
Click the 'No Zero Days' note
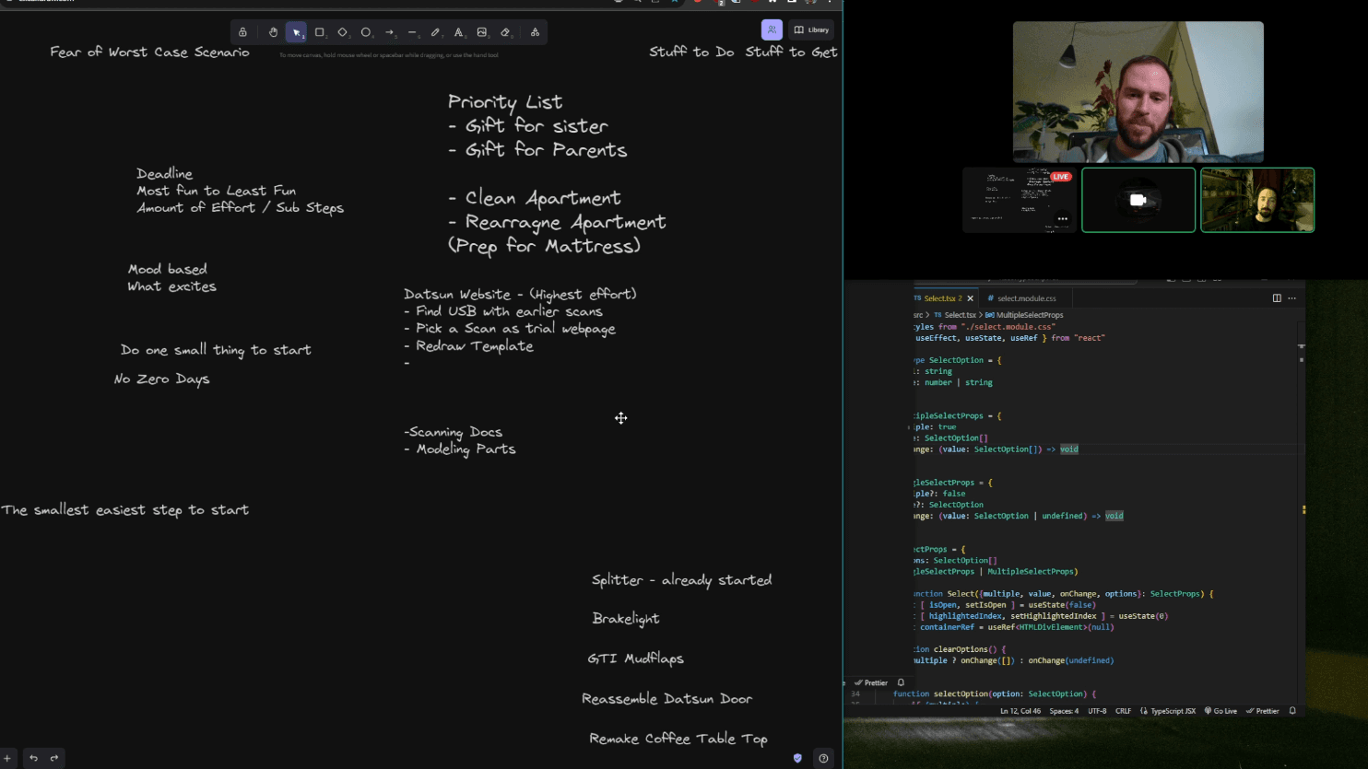coord(161,379)
